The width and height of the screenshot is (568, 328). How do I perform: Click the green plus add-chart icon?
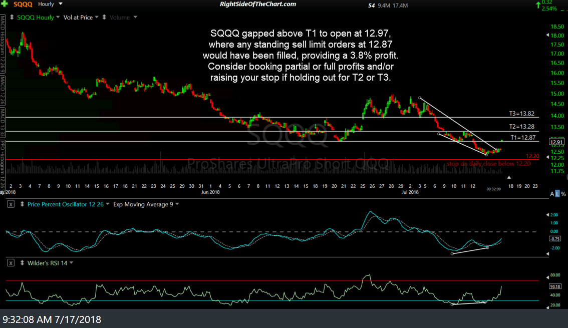tap(5, 4)
